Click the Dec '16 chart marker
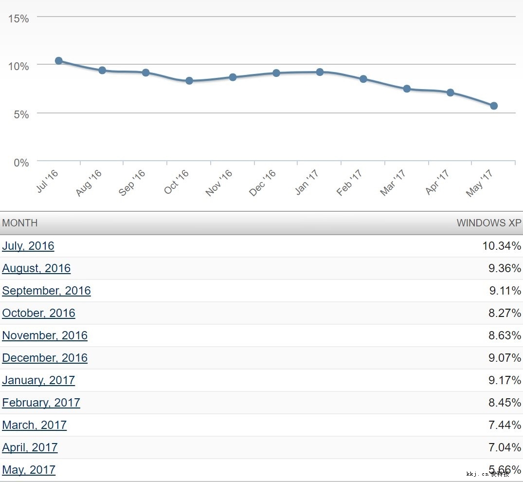 [x=276, y=73]
